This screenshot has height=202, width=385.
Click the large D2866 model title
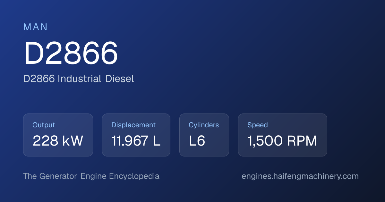(x=71, y=53)
